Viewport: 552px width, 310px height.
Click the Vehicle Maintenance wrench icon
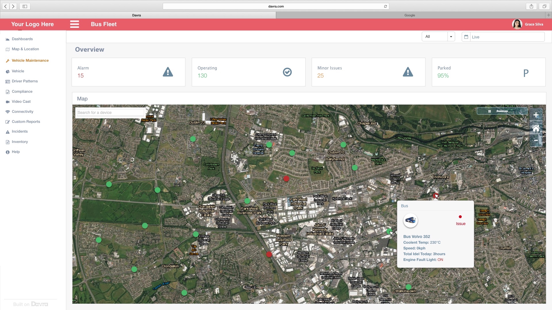pos(8,61)
